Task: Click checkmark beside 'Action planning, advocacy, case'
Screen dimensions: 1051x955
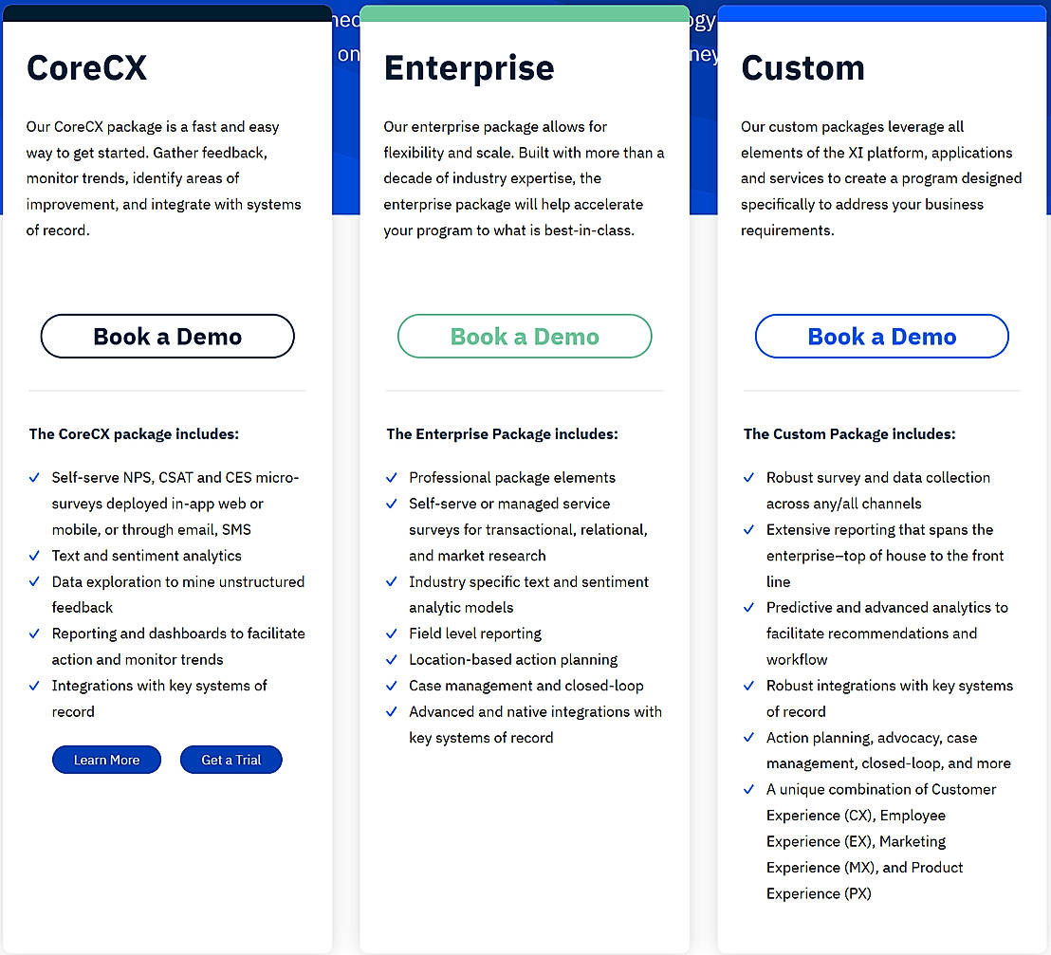Action: coord(748,738)
